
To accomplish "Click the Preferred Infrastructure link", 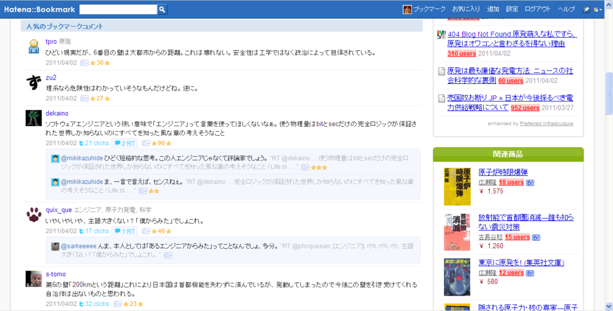I will (547, 124).
